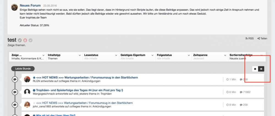Open the Zeitspanne filter menu

pos(210,57)
